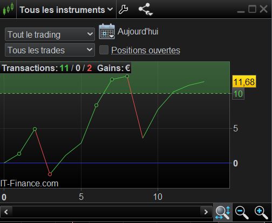
Task: Open the Tous les instruments dropdown
Action: click(66, 10)
